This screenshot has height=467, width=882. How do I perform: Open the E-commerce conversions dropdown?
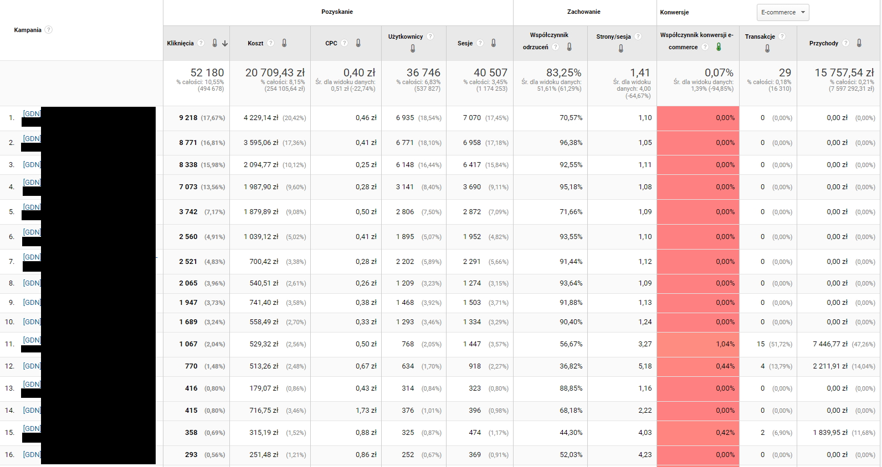pyautogui.click(x=782, y=12)
